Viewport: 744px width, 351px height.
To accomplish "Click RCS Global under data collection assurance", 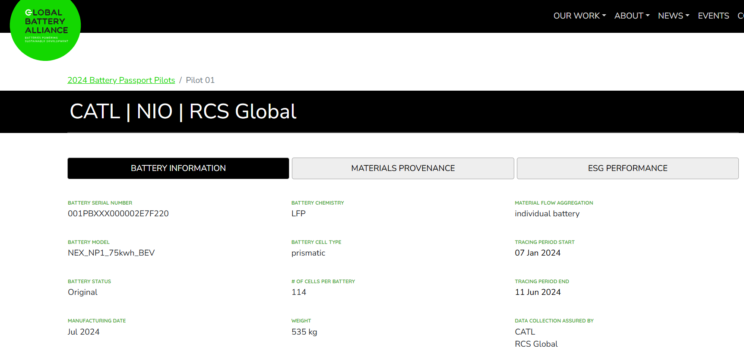I will 536,344.
